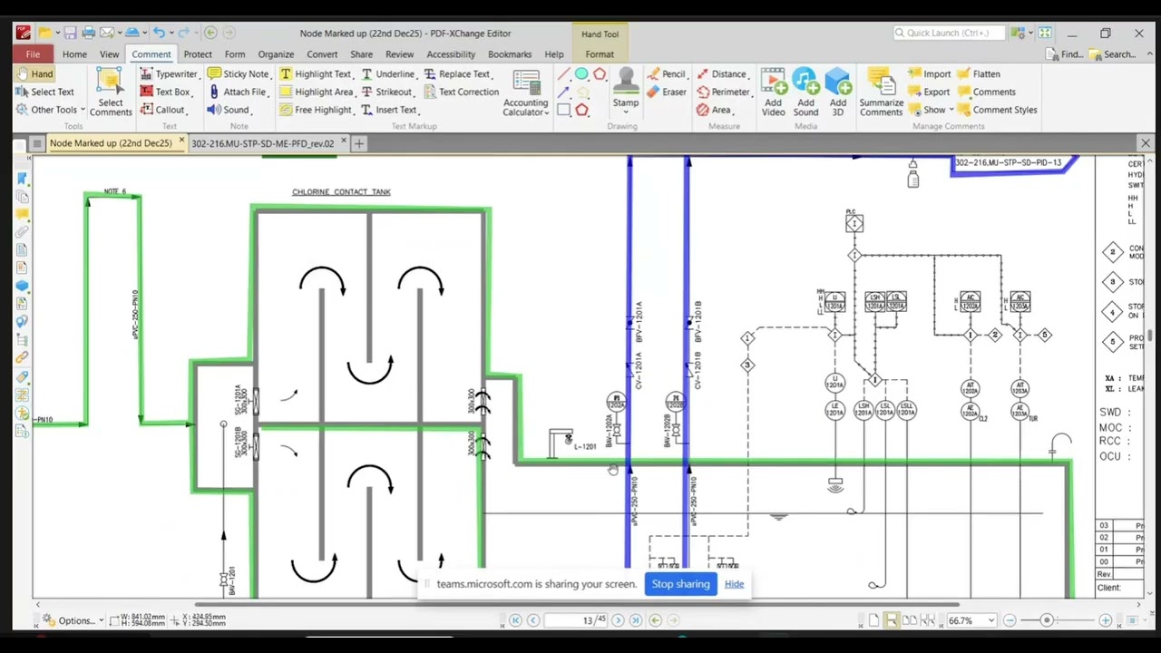Image resolution: width=1161 pixels, height=653 pixels.
Task: Click Flatten comments
Action: (x=978, y=74)
